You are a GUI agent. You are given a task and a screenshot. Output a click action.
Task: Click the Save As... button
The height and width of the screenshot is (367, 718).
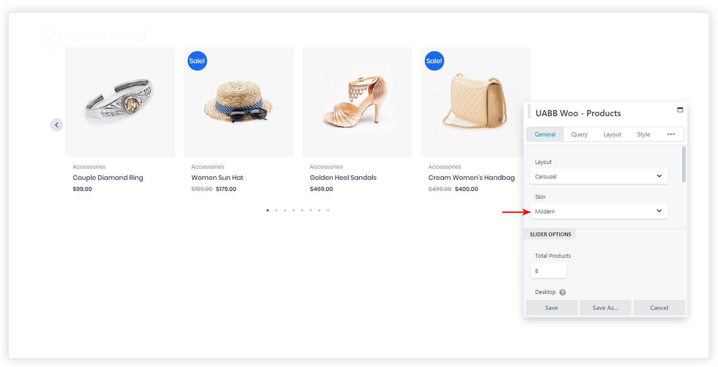[x=605, y=308]
